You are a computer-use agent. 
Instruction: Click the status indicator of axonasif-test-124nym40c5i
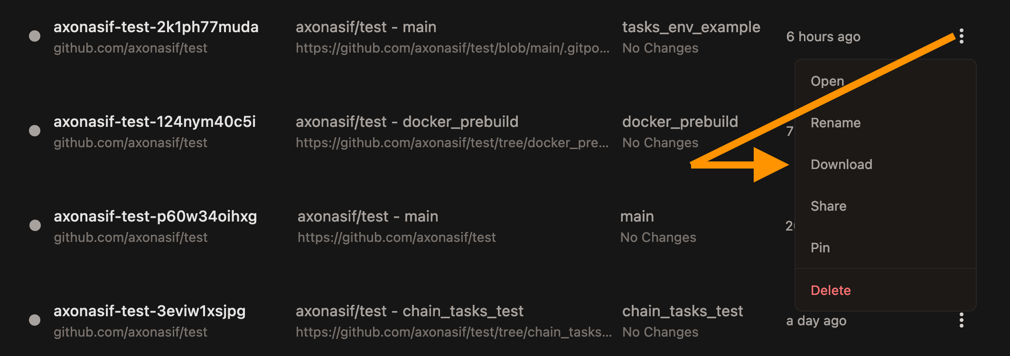coord(34,130)
